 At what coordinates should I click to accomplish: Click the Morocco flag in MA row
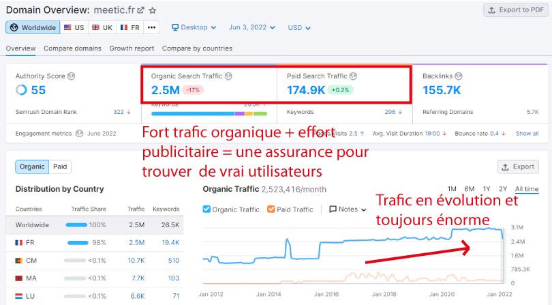[18, 278]
